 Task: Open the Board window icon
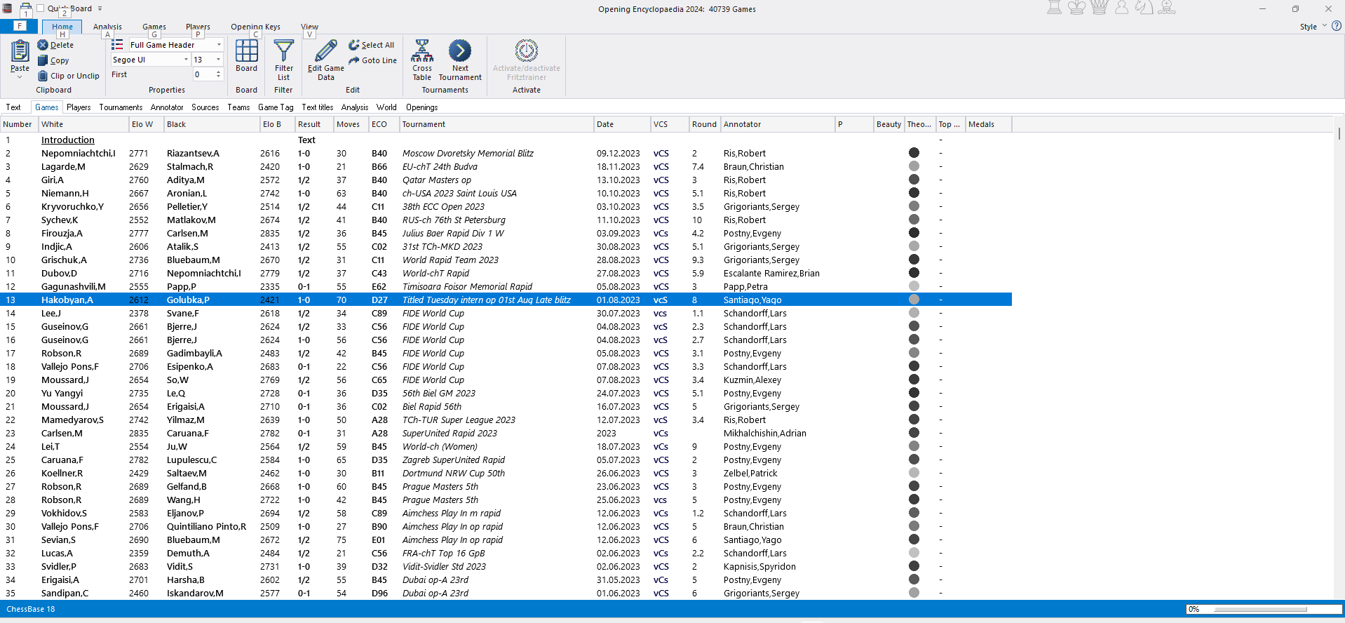pos(246,51)
